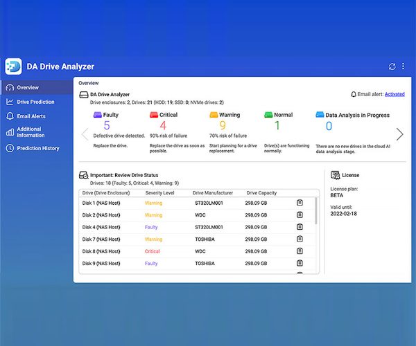Viewport: 416px width, 346px height.
Task: Click the Drive (Drive Enclosure) column header
Action: click(x=106, y=193)
